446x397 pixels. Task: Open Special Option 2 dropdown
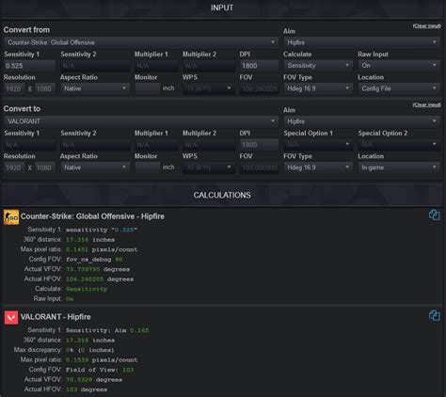(x=399, y=144)
